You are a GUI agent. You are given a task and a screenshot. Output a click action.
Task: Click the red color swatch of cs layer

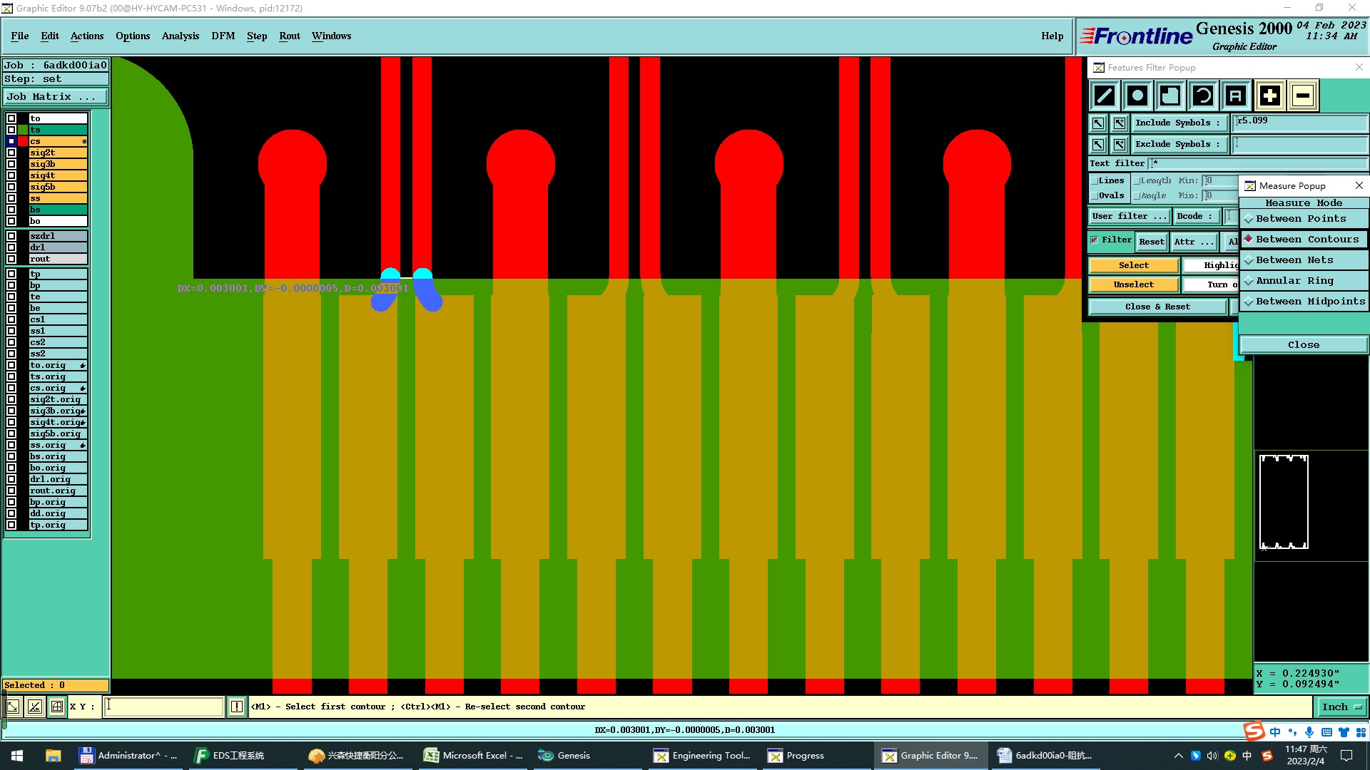(x=24, y=142)
